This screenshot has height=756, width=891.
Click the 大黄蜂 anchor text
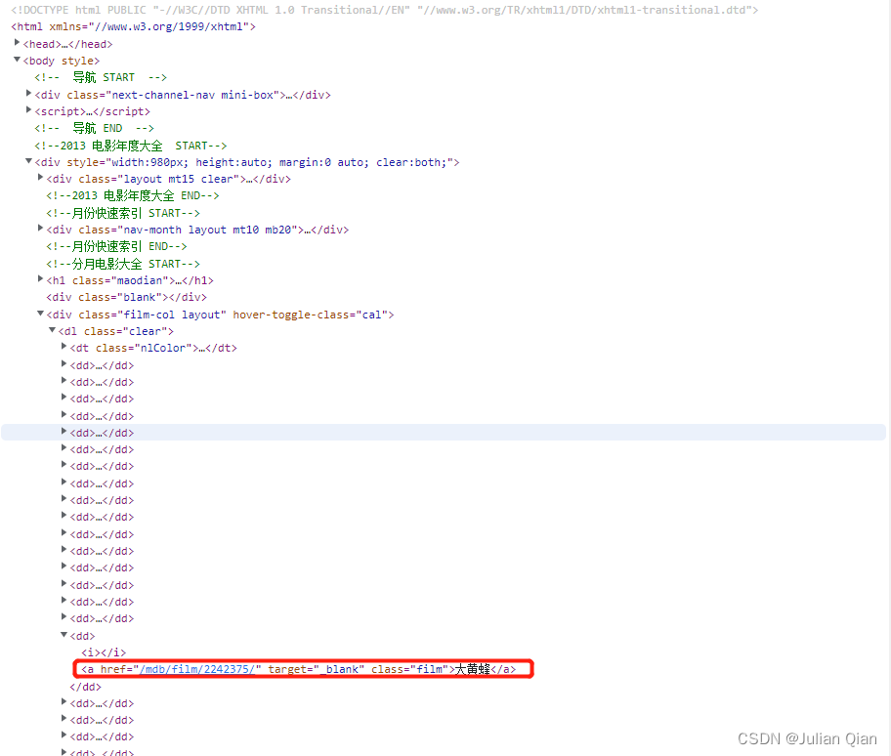(x=473, y=669)
